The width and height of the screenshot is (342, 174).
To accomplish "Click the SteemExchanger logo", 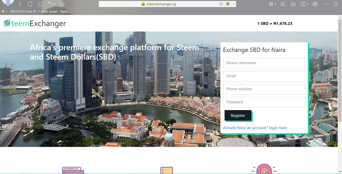I will click(35, 23).
